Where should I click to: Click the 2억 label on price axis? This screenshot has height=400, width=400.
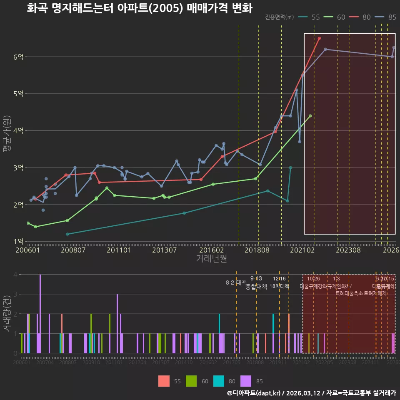pyautogui.click(x=18, y=205)
